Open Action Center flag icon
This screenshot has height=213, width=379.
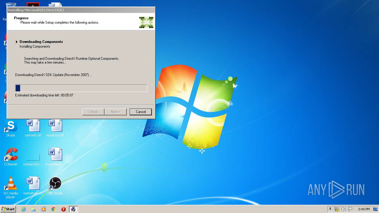coord(351,209)
